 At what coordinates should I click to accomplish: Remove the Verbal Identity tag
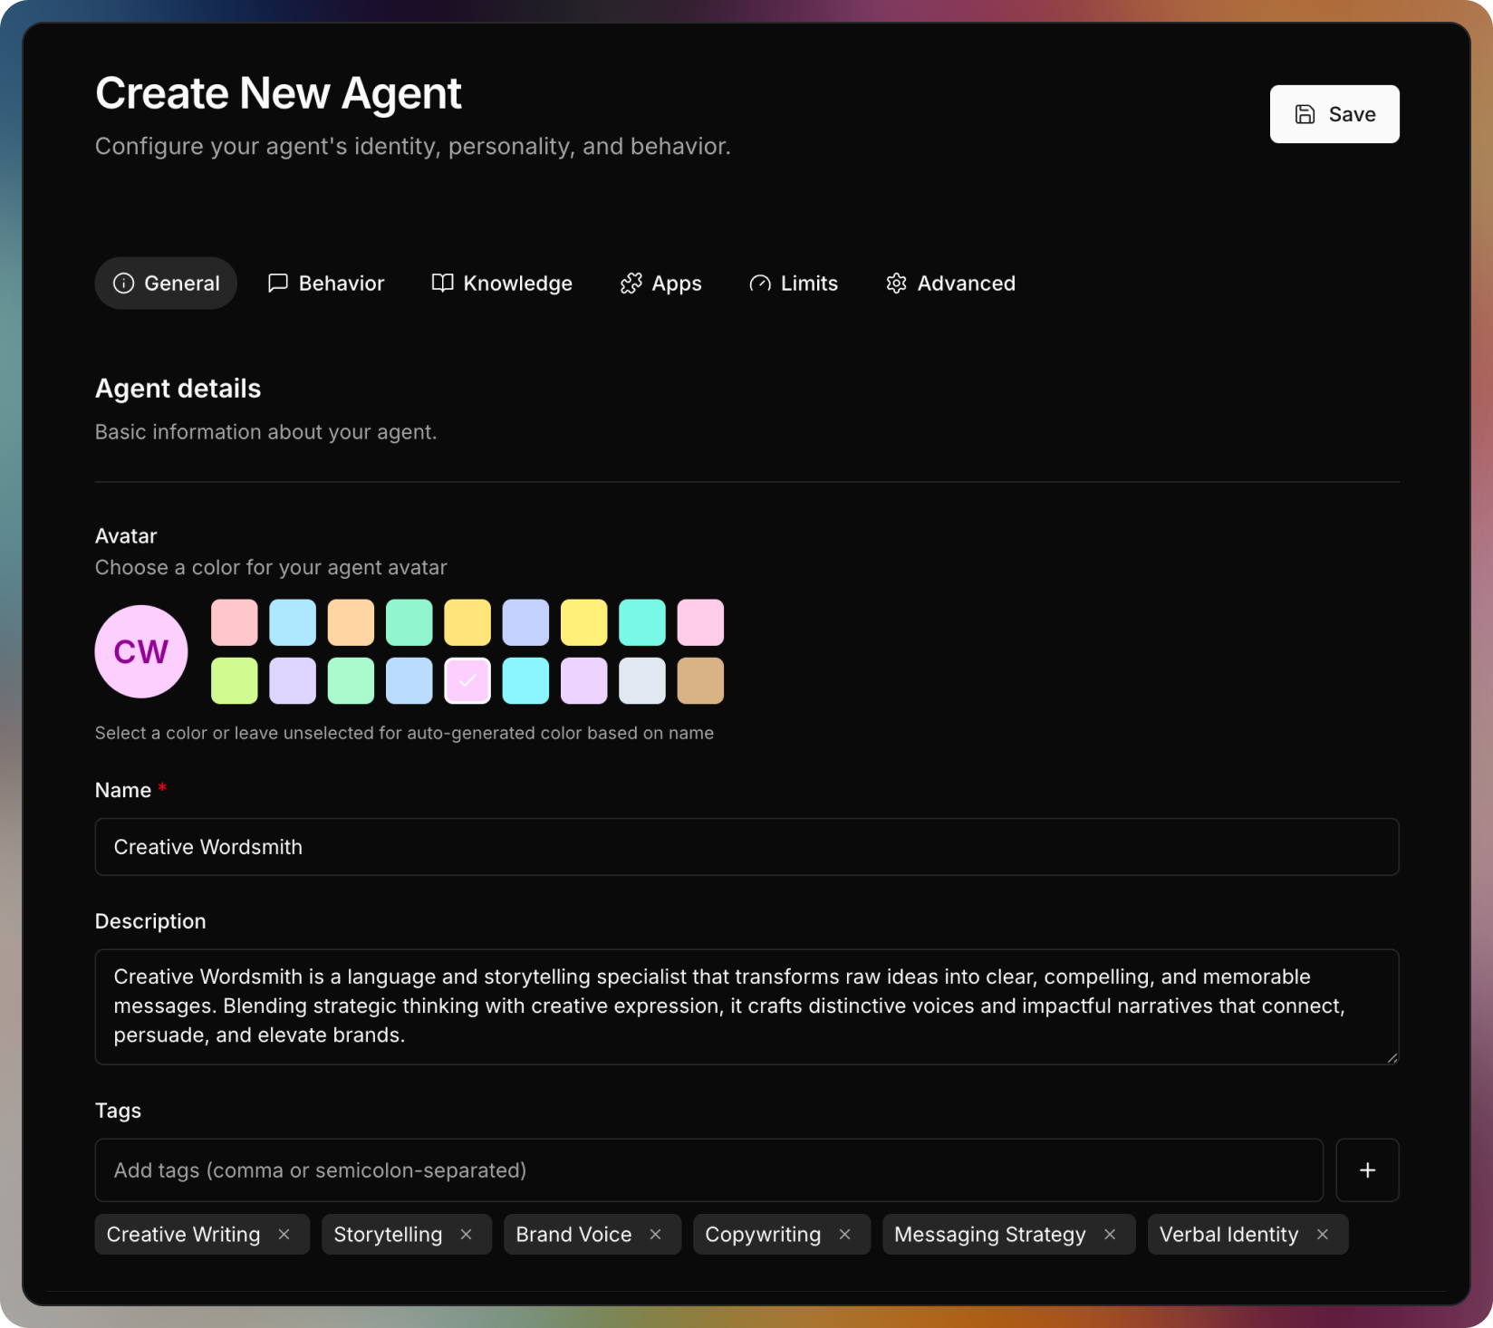click(1322, 1234)
